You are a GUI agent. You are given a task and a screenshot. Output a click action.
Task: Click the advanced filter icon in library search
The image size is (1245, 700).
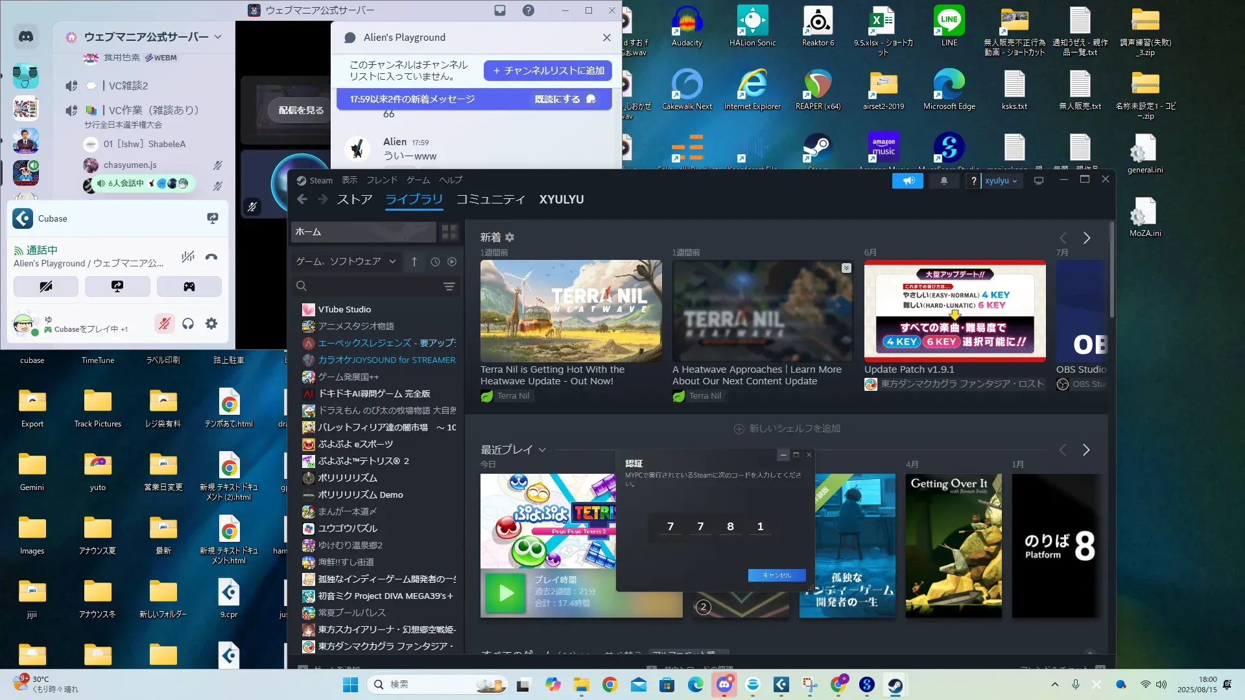click(x=449, y=286)
